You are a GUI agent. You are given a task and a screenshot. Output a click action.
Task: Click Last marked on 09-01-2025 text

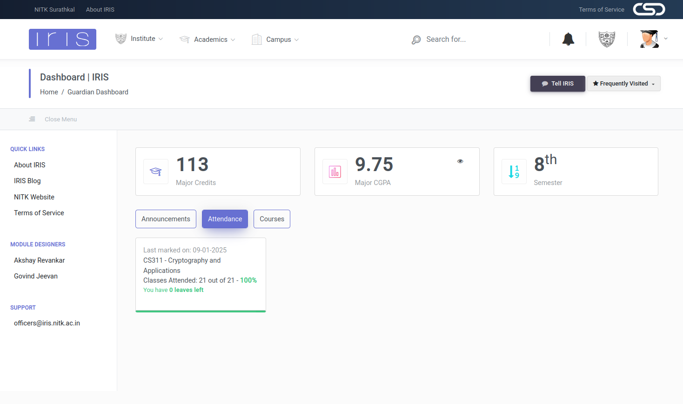(185, 250)
